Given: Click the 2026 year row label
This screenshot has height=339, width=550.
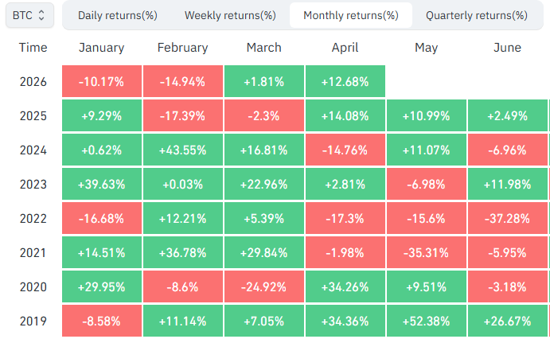Looking at the screenshot, I should [33, 81].
